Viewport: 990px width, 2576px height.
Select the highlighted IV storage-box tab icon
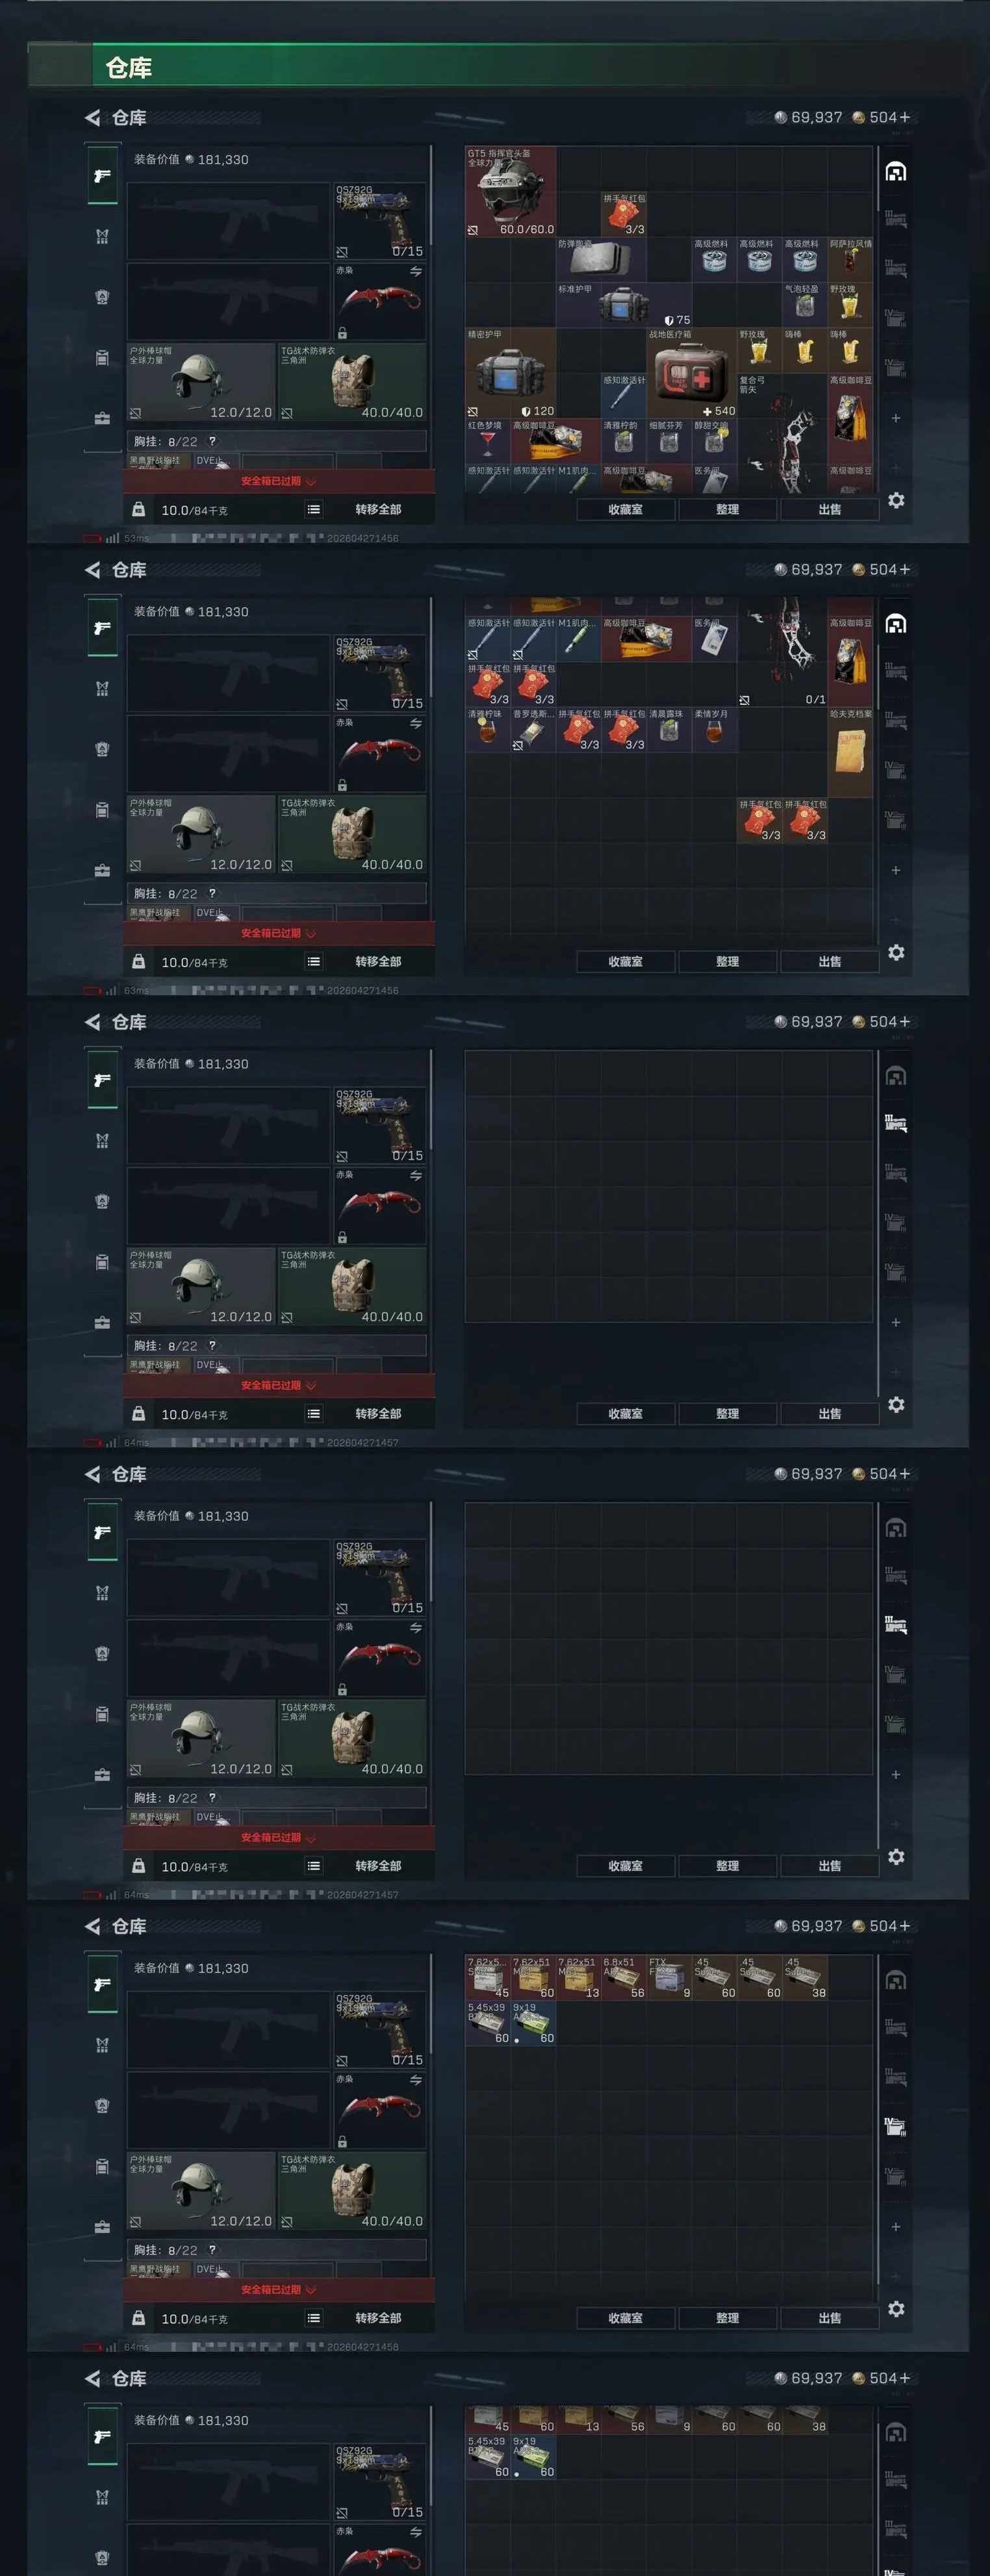(895, 2126)
